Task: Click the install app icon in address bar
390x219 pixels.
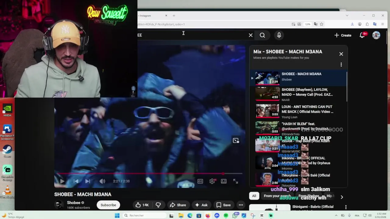Action: [299, 24]
